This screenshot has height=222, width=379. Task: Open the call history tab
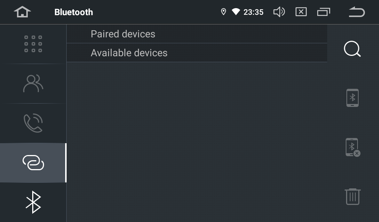click(33, 123)
